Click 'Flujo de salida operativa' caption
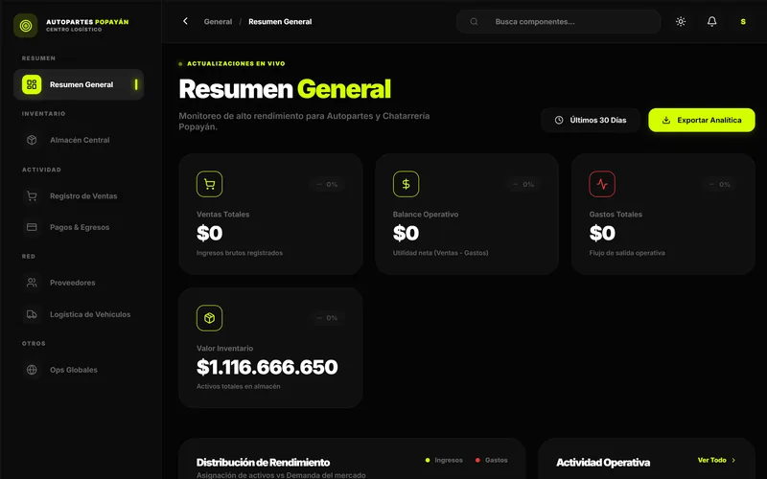767x479 pixels. (x=627, y=253)
